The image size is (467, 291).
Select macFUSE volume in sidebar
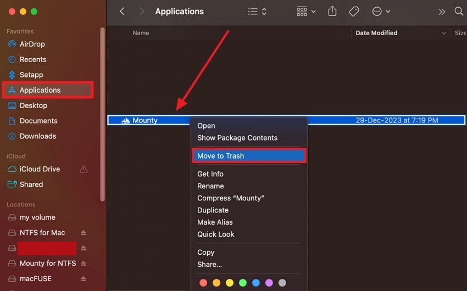[36, 279]
